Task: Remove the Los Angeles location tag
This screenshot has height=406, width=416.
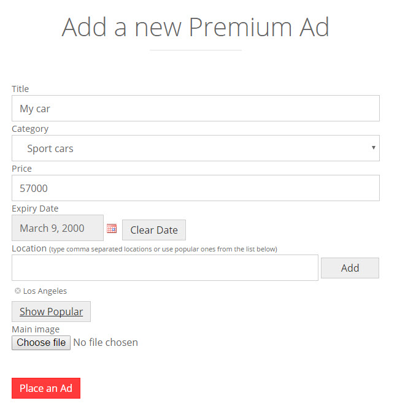Action: coord(17,291)
